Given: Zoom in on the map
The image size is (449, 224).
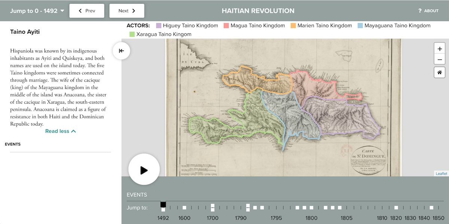Looking at the screenshot, I should (x=439, y=49).
